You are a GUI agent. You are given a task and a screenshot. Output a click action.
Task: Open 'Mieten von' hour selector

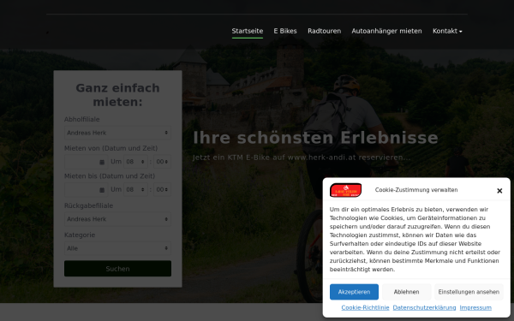[x=135, y=162]
